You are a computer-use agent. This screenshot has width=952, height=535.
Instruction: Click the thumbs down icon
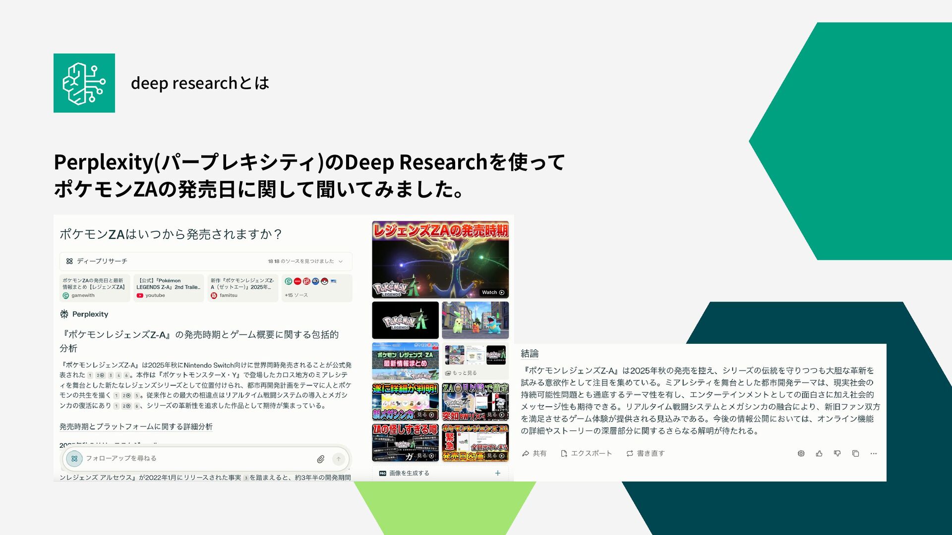(837, 453)
